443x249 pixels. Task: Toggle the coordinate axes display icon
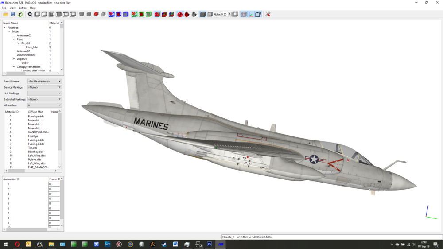coord(251,14)
